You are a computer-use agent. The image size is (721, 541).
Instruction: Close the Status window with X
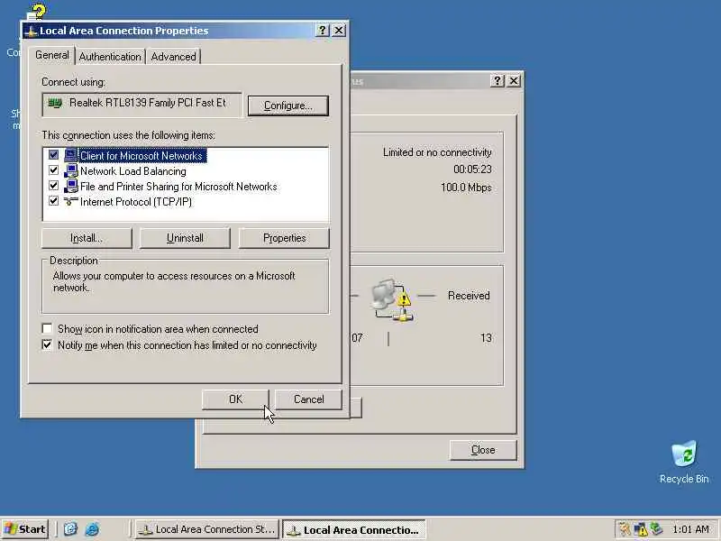pos(514,81)
